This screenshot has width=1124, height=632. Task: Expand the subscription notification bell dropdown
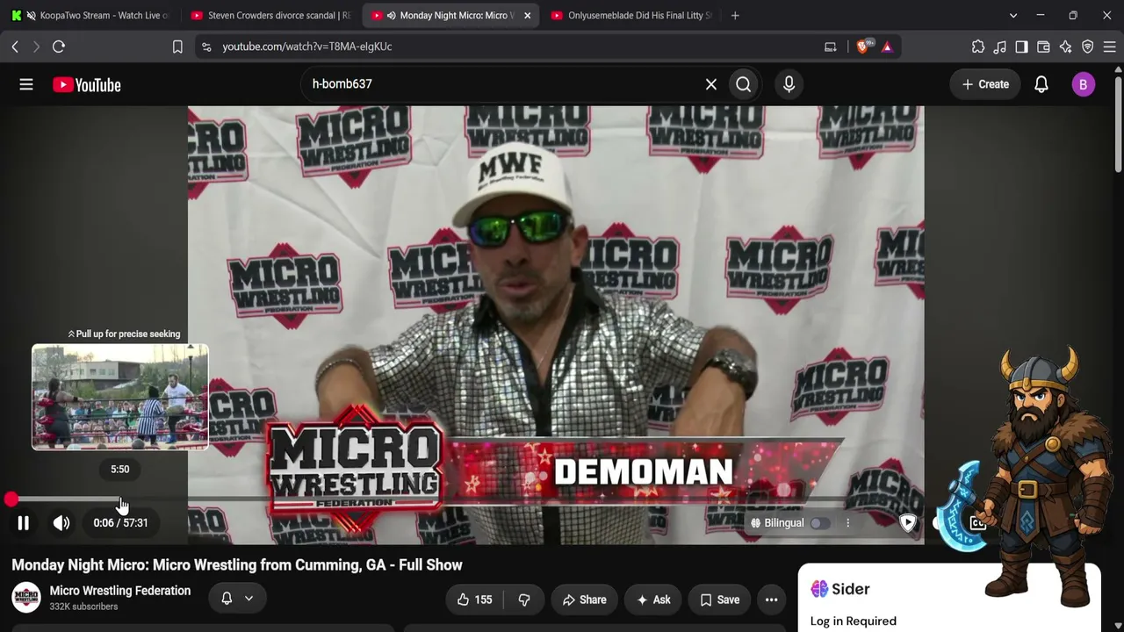click(x=237, y=599)
